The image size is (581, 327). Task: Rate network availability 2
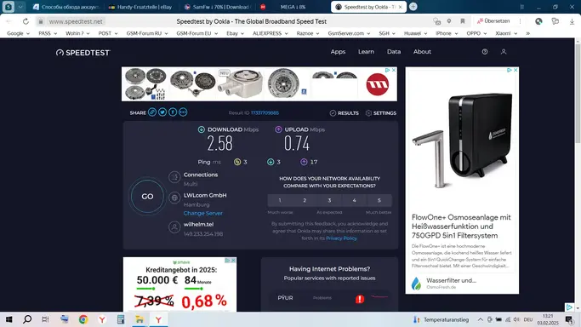pos(305,200)
